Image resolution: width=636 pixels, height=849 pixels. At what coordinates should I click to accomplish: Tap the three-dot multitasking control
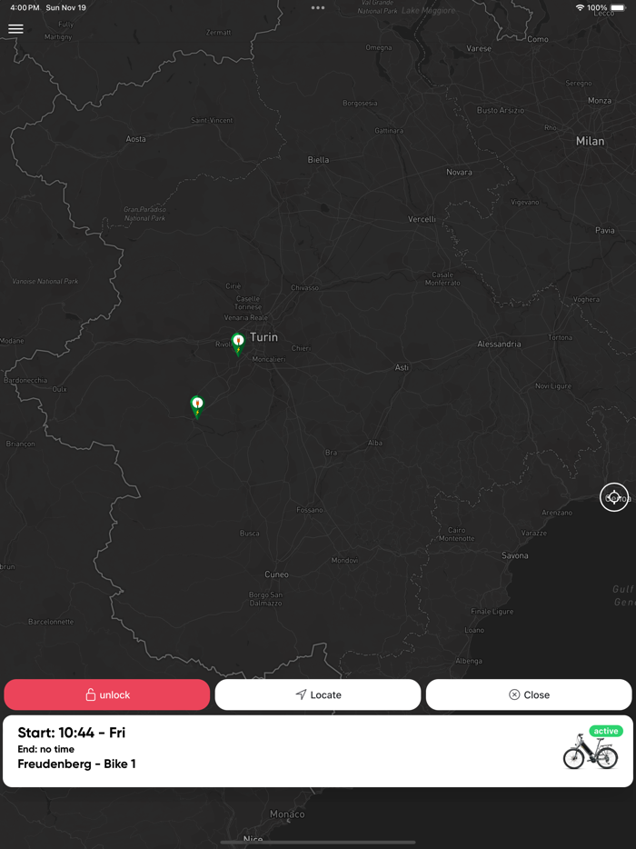pyautogui.click(x=318, y=7)
